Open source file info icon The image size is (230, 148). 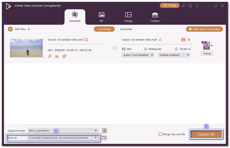(86, 40)
